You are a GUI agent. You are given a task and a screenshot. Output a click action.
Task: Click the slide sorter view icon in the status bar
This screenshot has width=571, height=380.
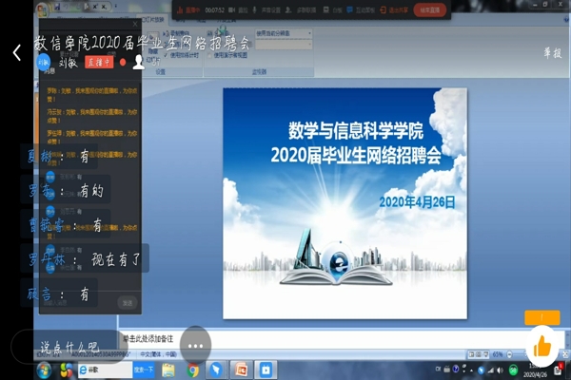tap(479, 354)
